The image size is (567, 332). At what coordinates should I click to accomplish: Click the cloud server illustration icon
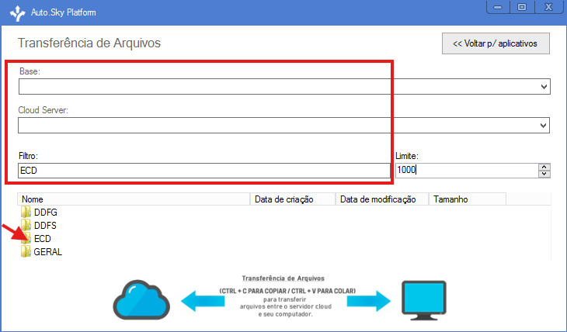[x=141, y=299]
